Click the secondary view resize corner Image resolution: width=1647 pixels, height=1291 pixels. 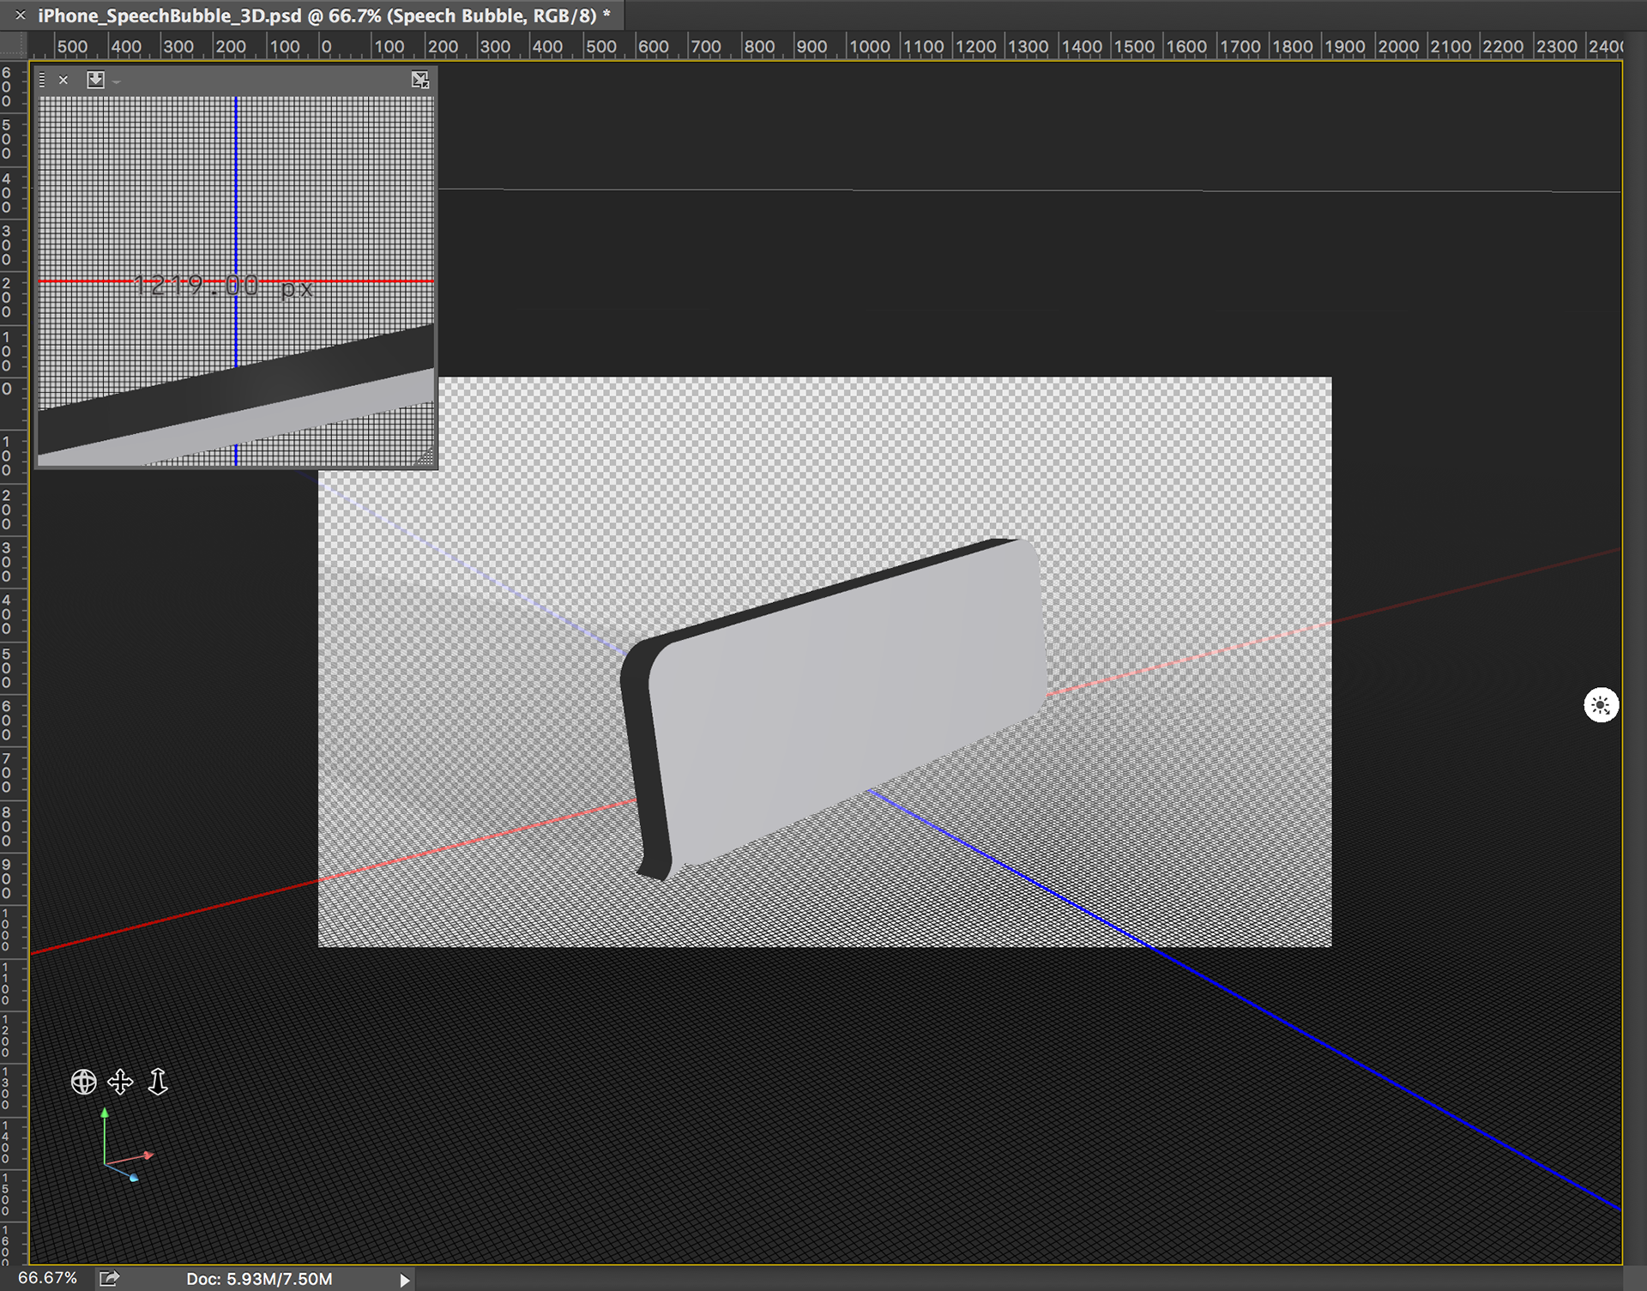pyautogui.click(x=426, y=458)
